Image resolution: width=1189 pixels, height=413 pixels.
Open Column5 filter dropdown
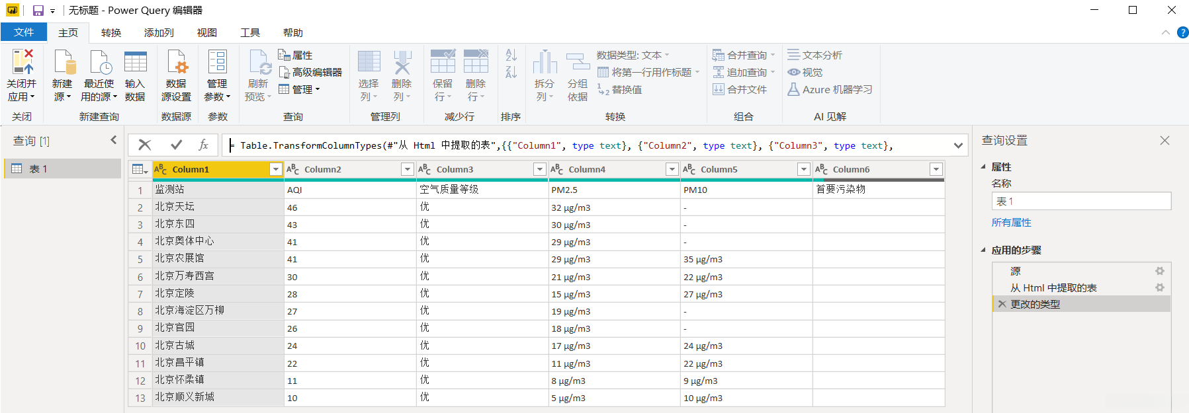pos(804,170)
